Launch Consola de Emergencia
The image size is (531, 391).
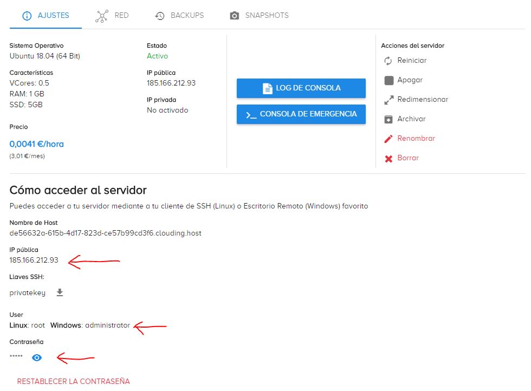301,114
